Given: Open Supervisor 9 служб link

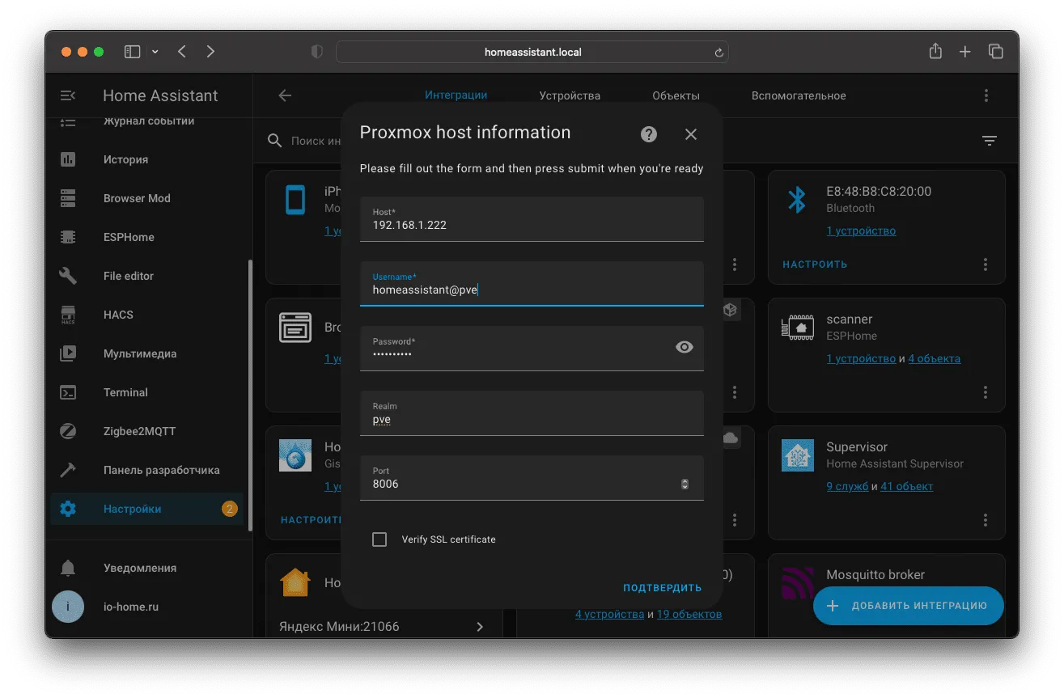Looking at the screenshot, I should 847,487.
